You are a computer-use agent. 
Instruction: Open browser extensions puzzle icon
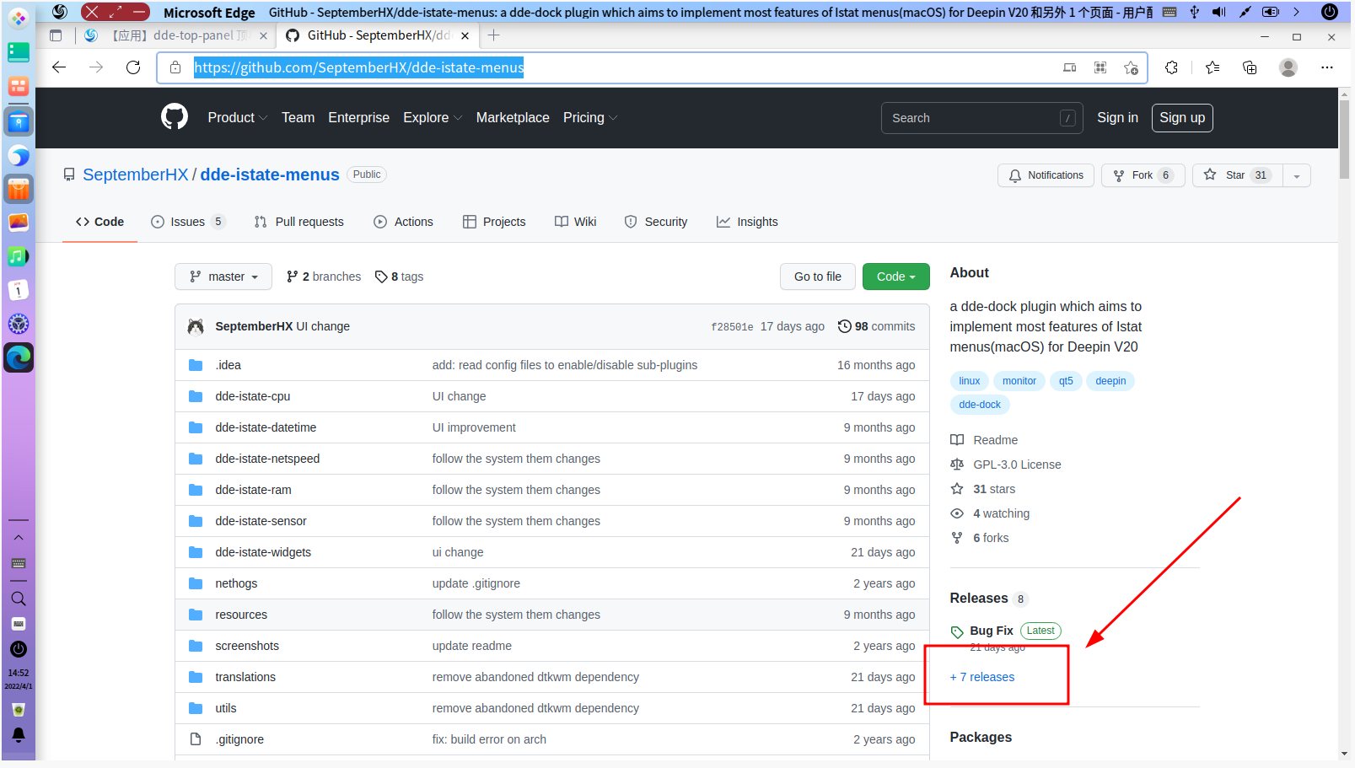(x=1171, y=67)
